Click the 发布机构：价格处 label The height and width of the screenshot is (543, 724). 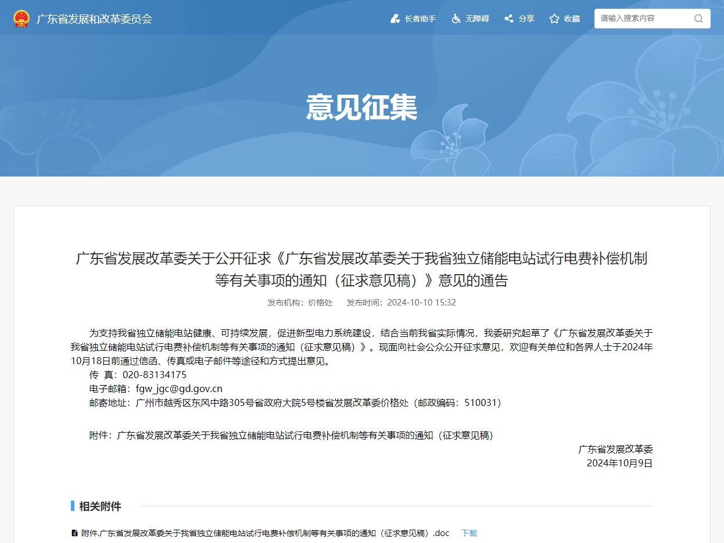(300, 303)
